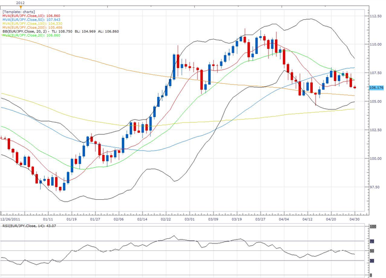
Task: Click the 04/04 date axis label
Action: point(284,219)
